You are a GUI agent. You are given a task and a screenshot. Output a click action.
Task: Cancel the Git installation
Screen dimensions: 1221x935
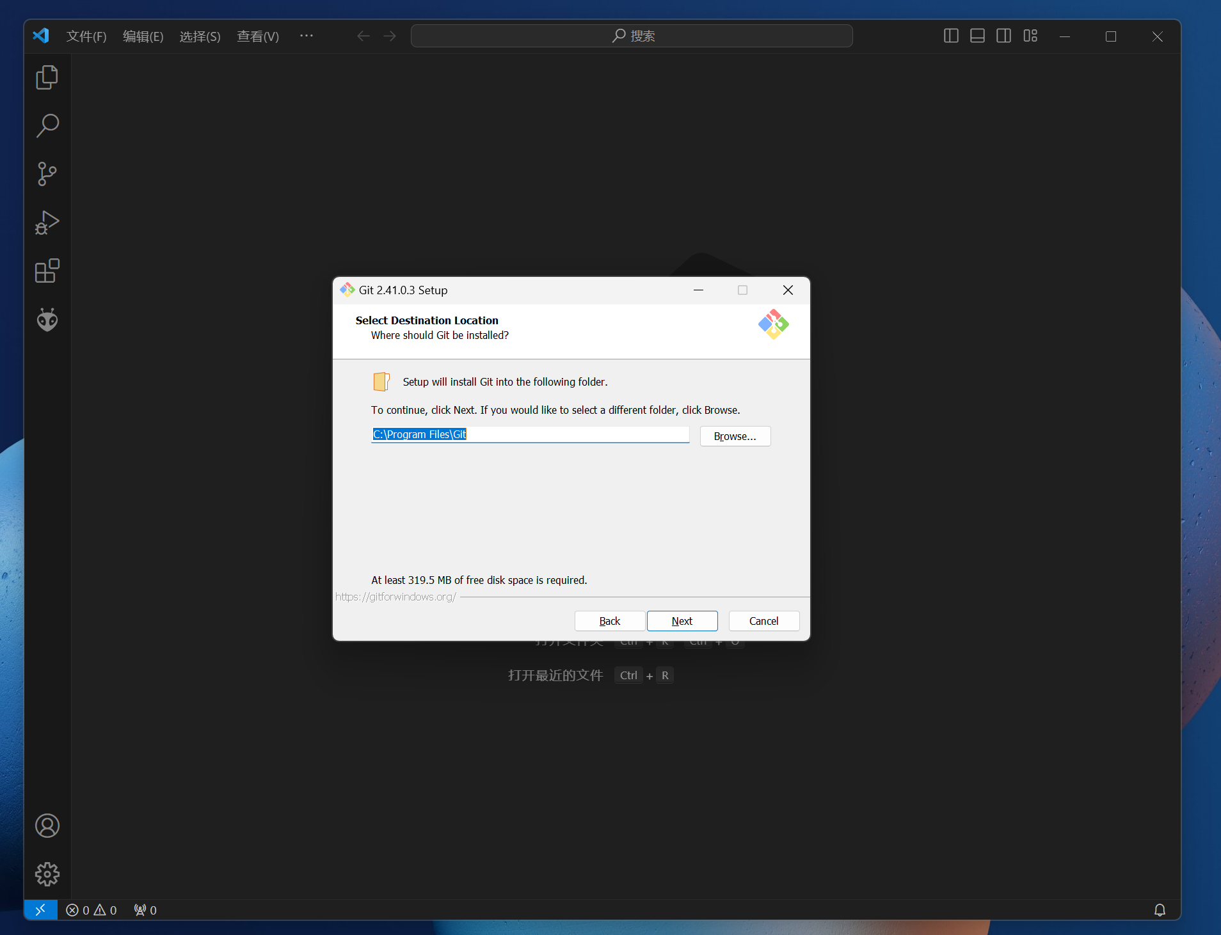click(x=764, y=621)
